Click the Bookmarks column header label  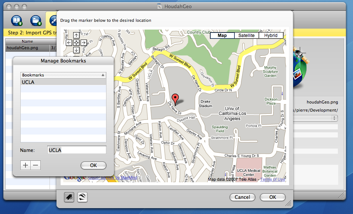tap(33, 75)
